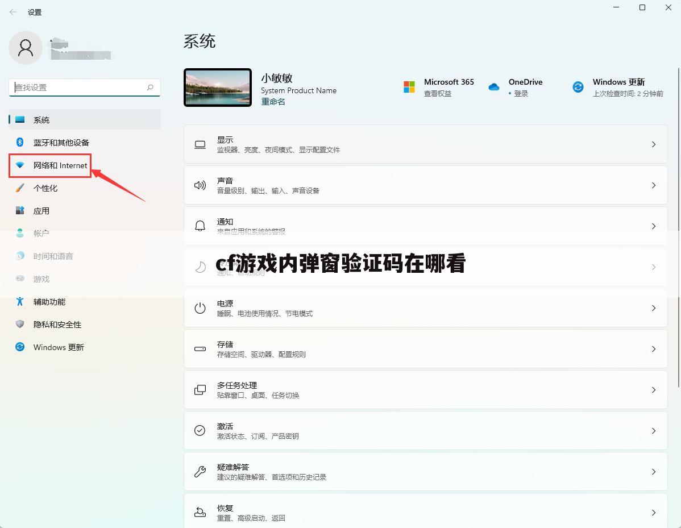Click the 显示 monitor icon

pyautogui.click(x=200, y=144)
